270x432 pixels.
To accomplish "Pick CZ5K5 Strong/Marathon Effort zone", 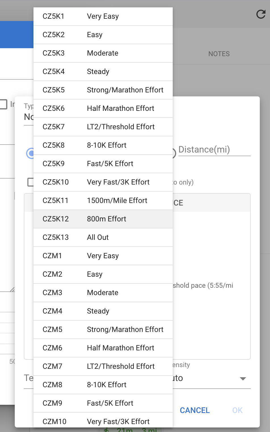I will pos(103,90).
